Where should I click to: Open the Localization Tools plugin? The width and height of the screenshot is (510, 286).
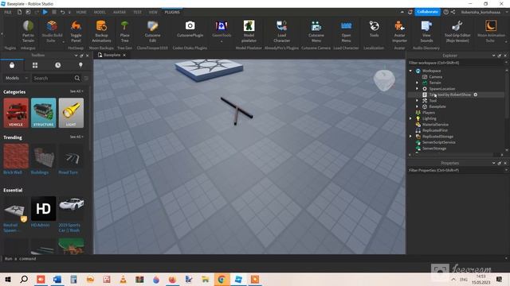coord(374,29)
